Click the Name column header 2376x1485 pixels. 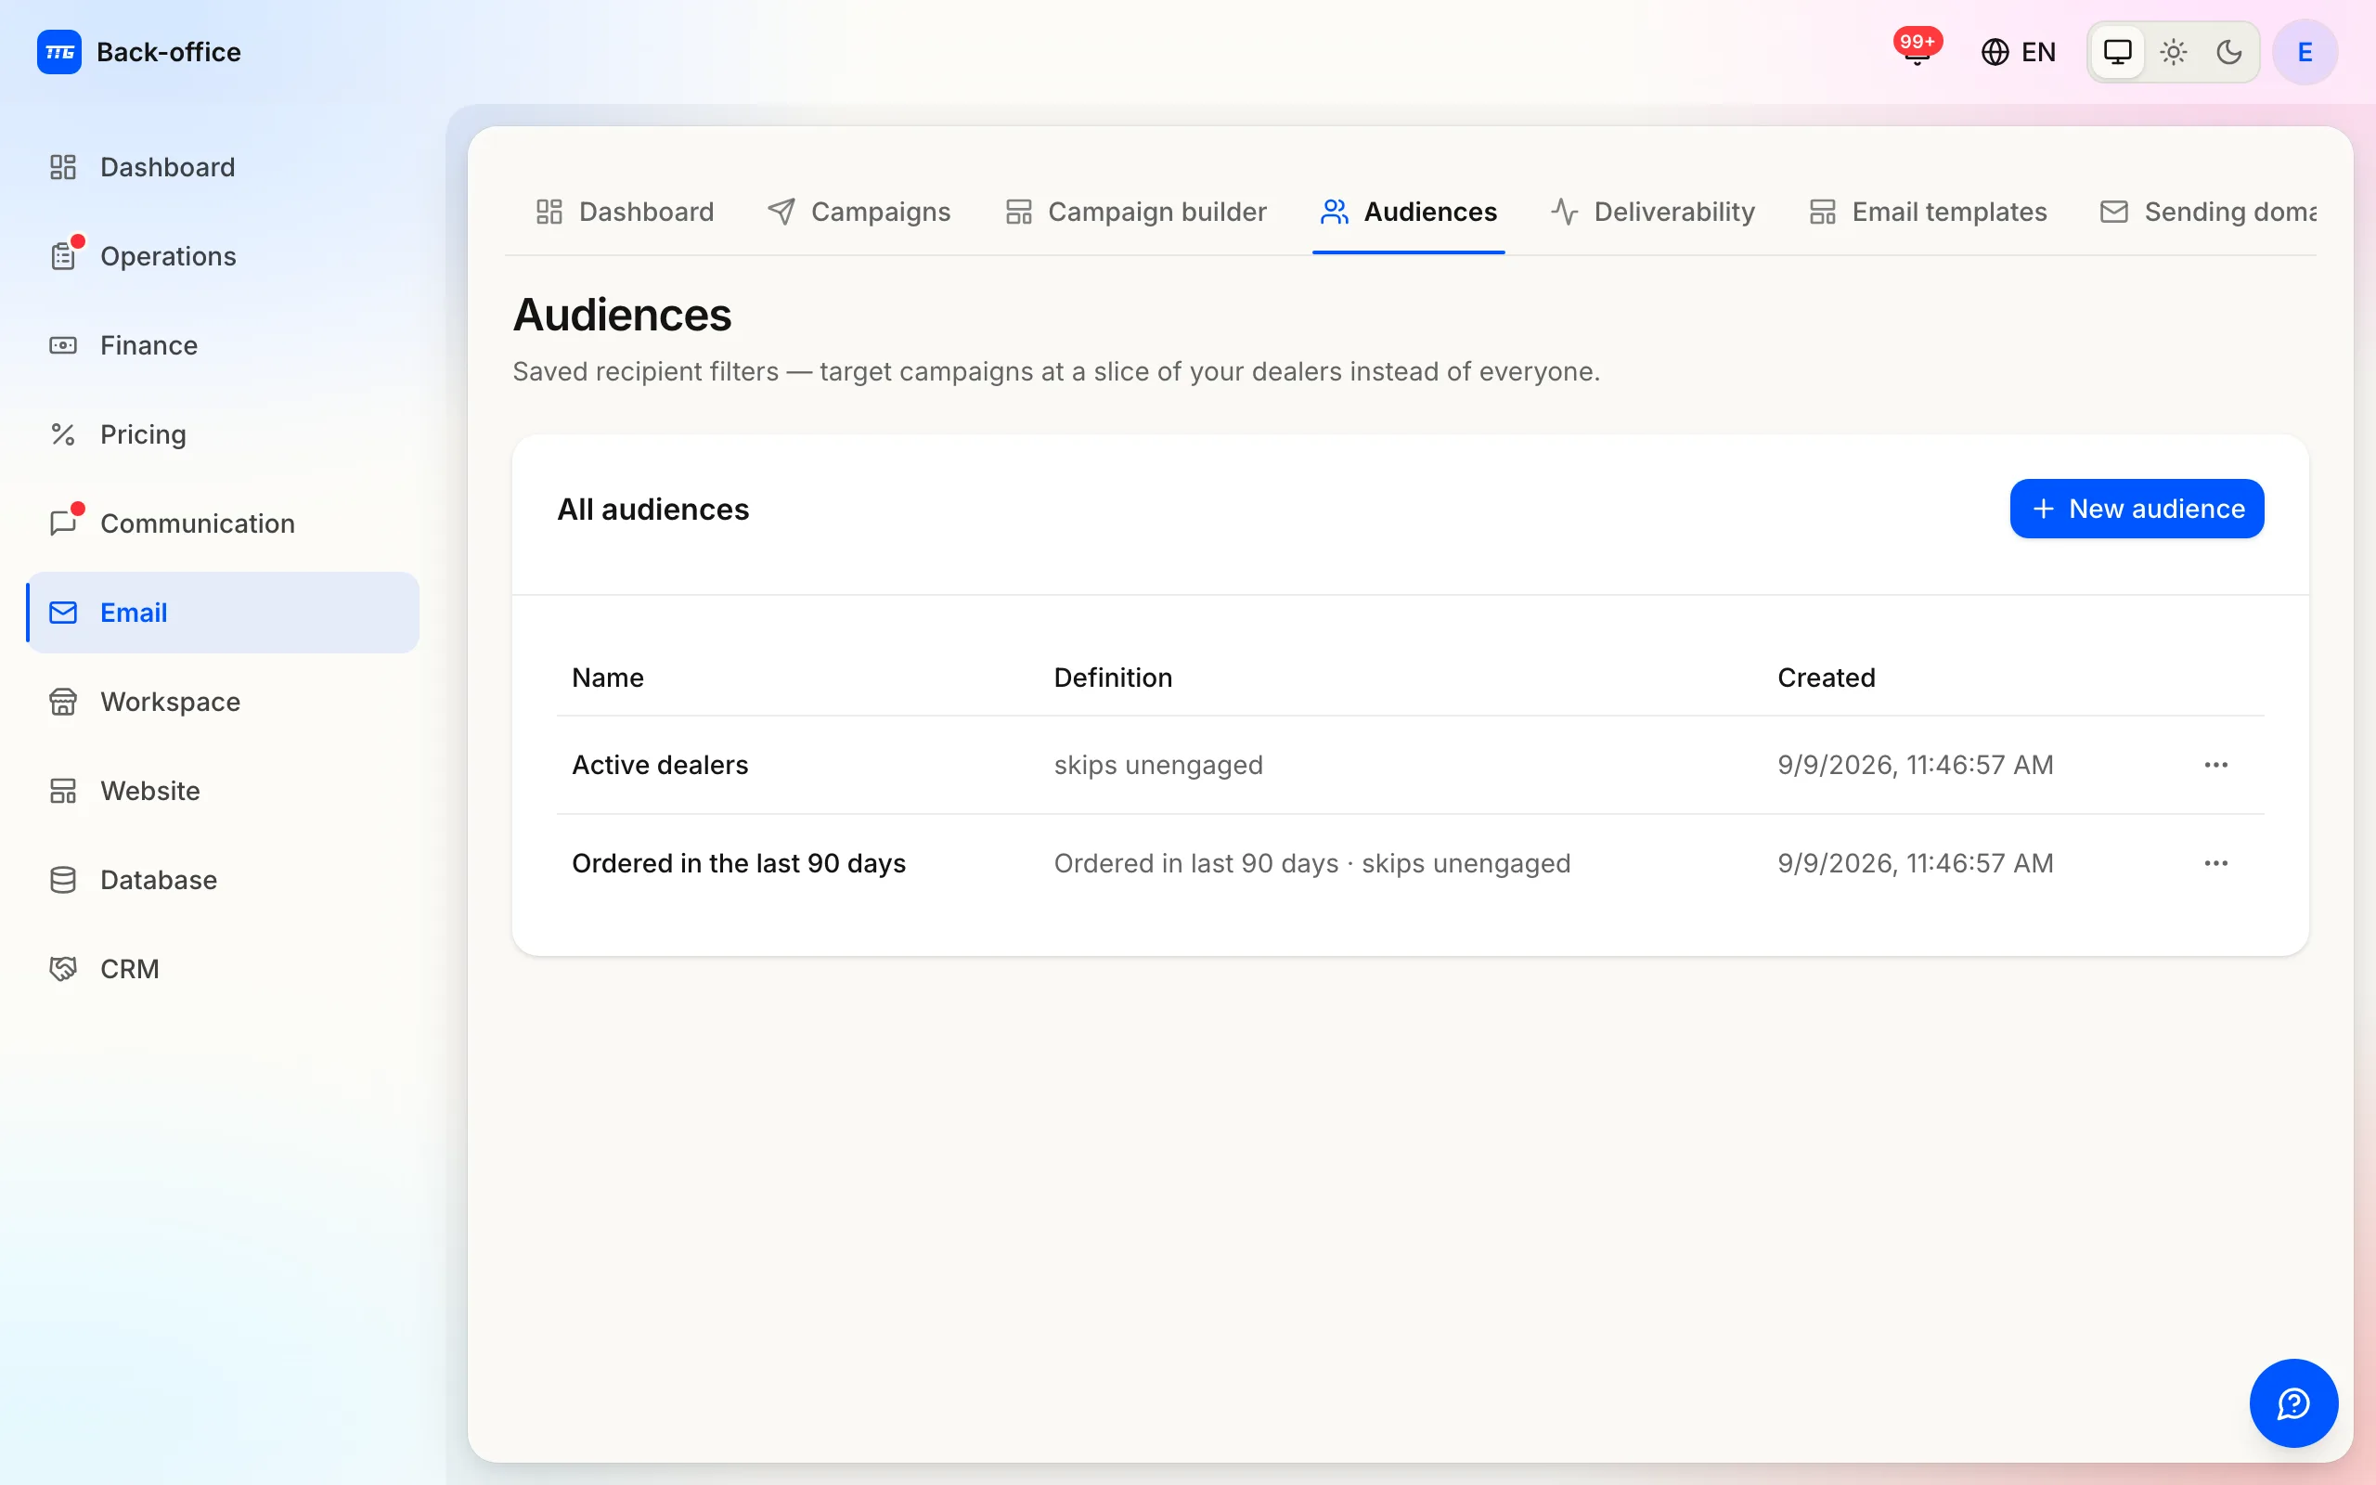click(x=608, y=678)
